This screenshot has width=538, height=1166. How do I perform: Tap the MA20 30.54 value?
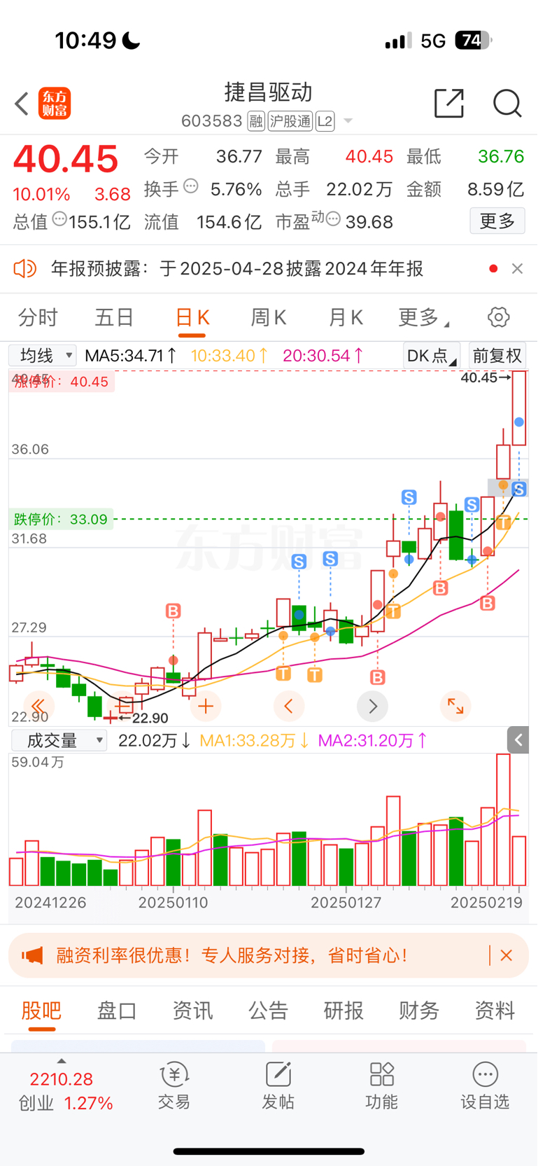[x=323, y=356]
